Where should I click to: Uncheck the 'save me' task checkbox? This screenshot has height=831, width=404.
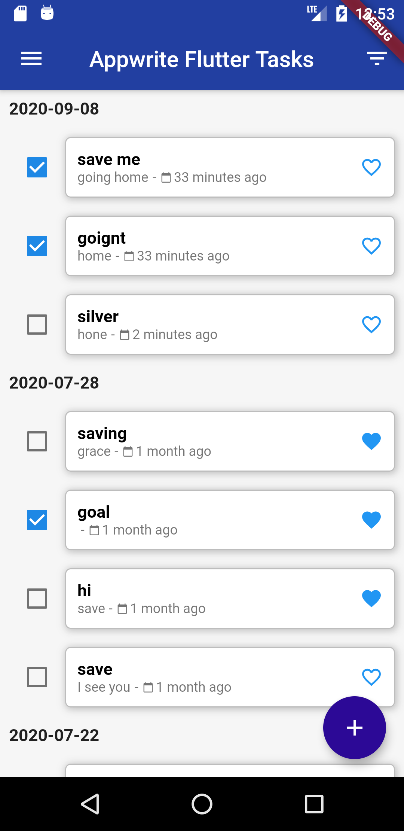coord(37,167)
